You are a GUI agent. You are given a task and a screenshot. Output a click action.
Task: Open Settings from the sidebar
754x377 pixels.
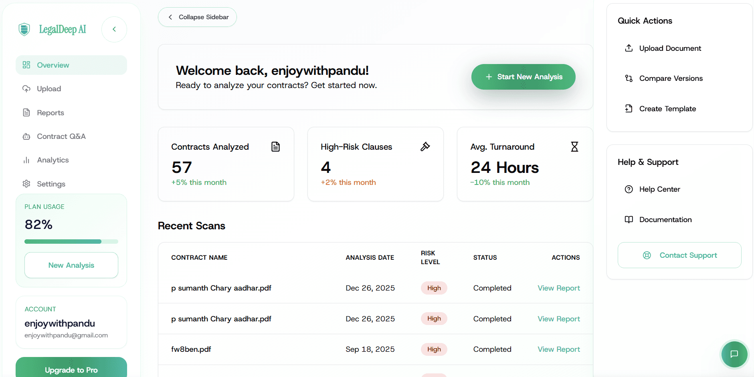point(51,184)
